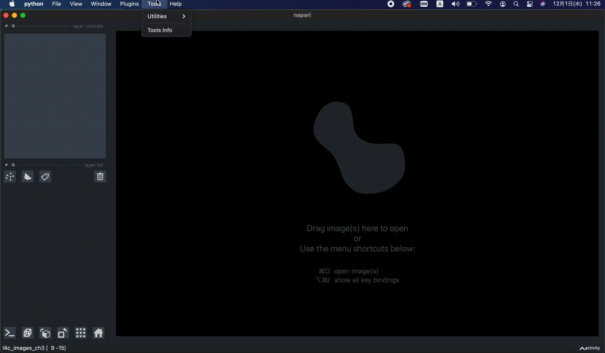Delete selected layers with trash icon
The image size is (605, 353).
(x=100, y=177)
